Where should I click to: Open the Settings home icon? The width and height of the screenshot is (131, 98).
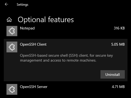(x=9, y=20)
